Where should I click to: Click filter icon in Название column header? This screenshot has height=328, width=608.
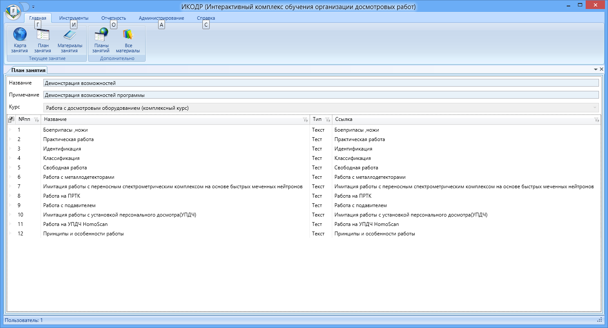[305, 120]
